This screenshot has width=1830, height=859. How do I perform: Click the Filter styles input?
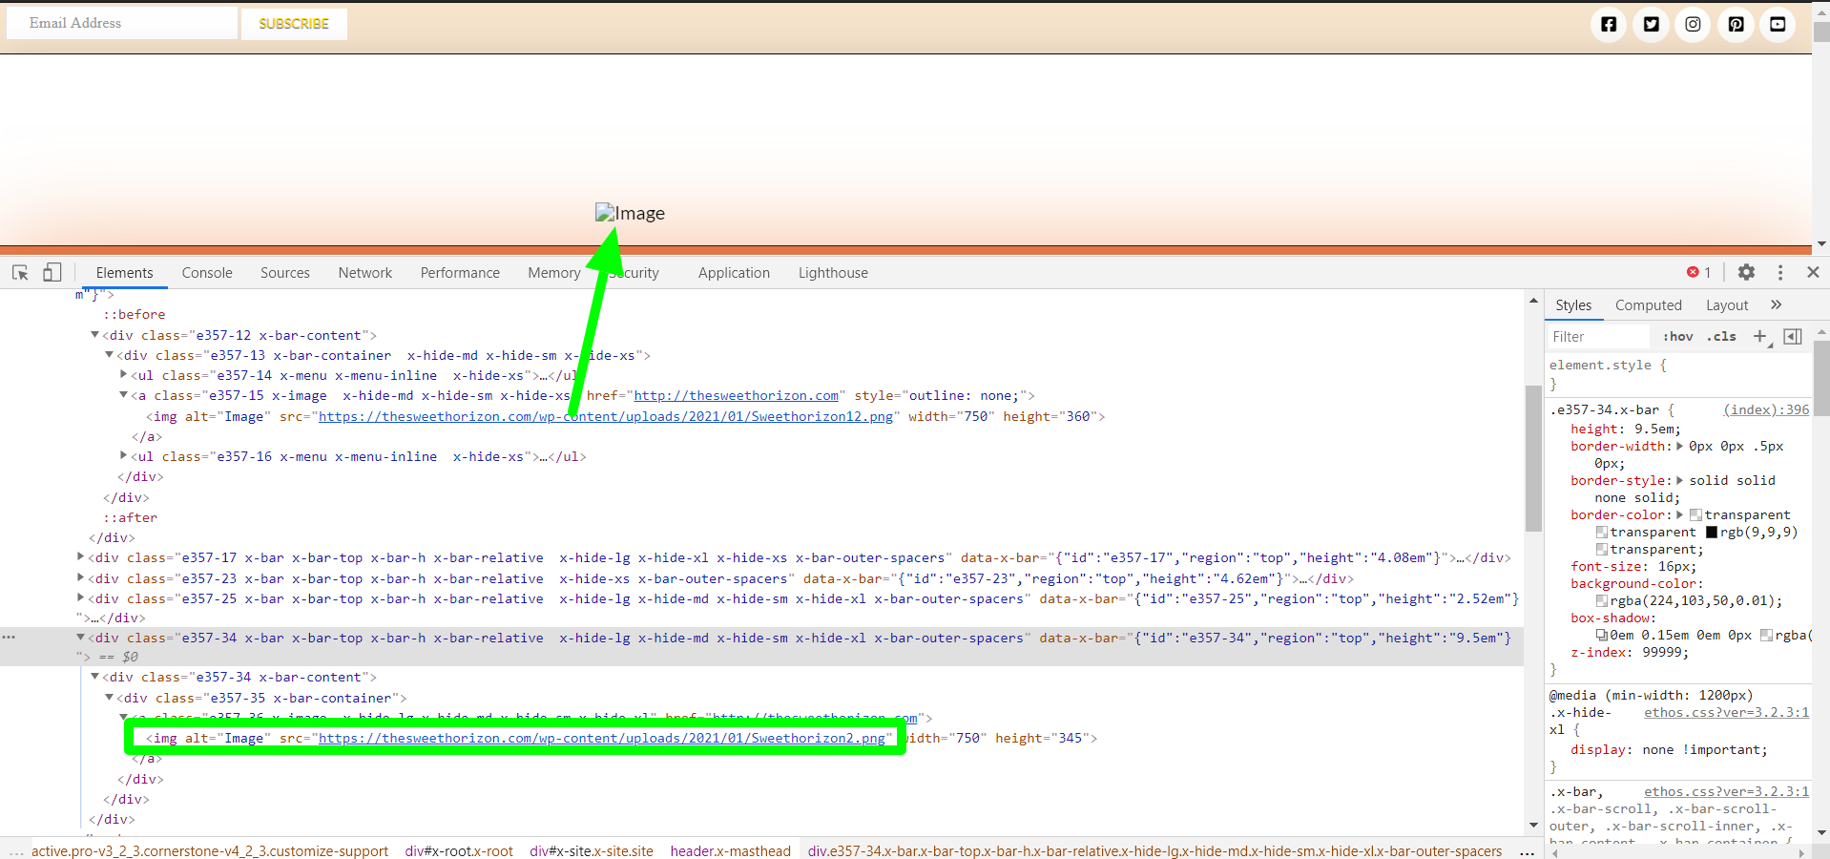pos(1598,336)
